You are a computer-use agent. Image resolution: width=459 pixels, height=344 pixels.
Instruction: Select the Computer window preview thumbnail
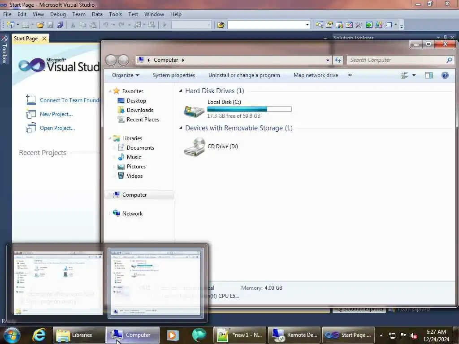pyautogui.click(x=156, y=283)
